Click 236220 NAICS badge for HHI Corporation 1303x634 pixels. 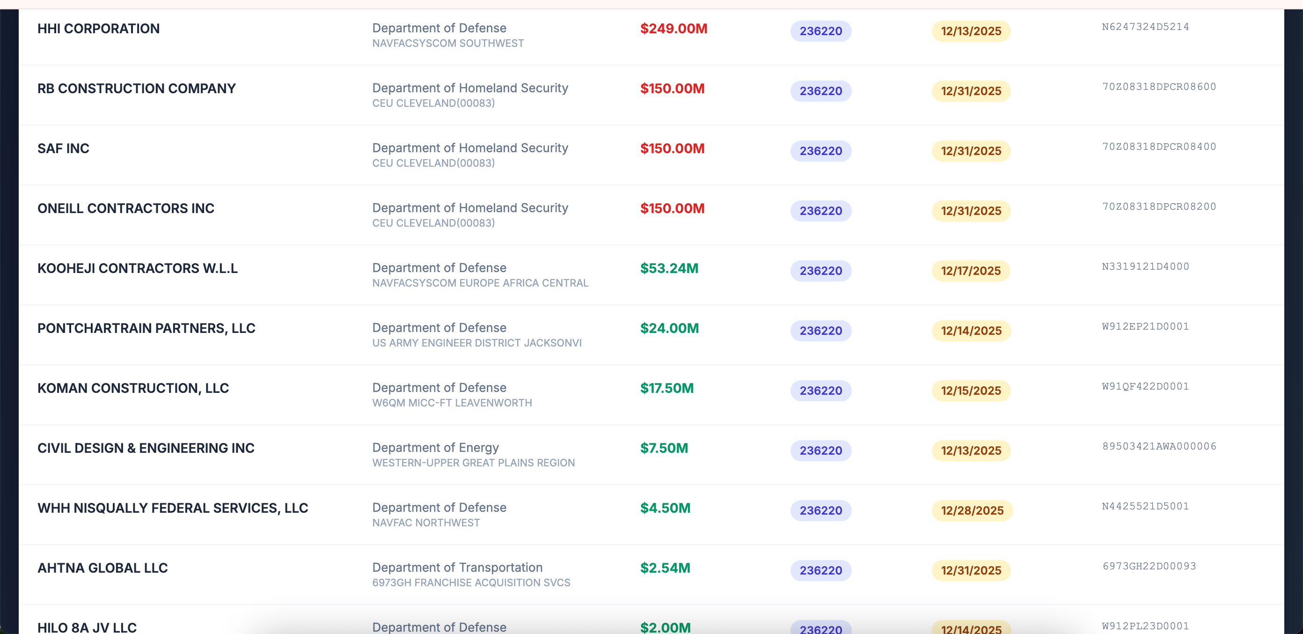point(820,31)
